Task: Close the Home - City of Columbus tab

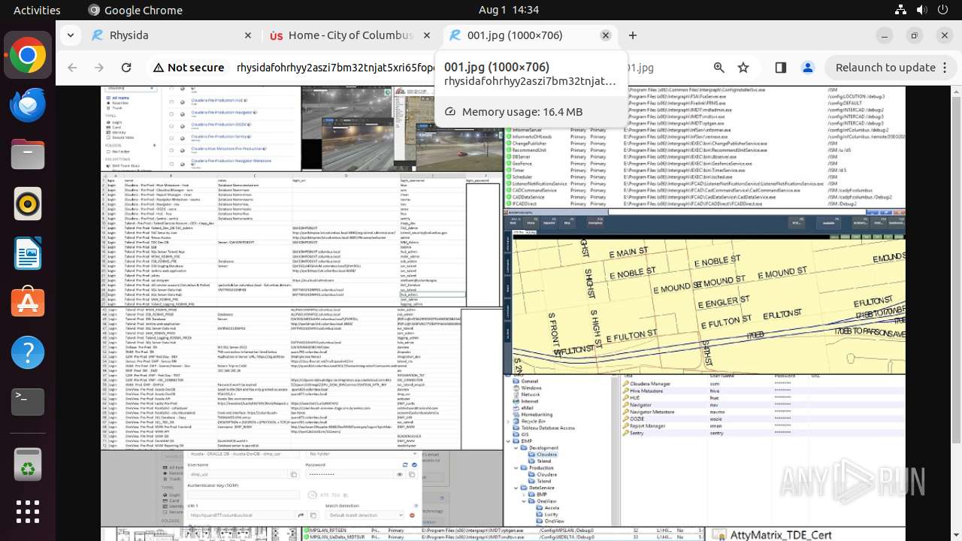Action: tap(427, 35)
